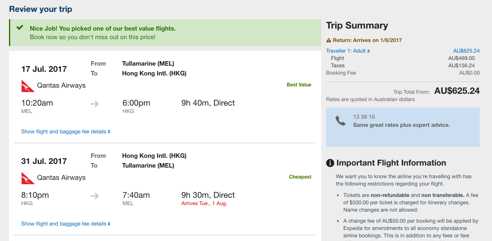Image resolution: width=492 pixels, height=241 pixels.
Task: Click the 13 38 10 phone number
Action: (x=364, y=117)
